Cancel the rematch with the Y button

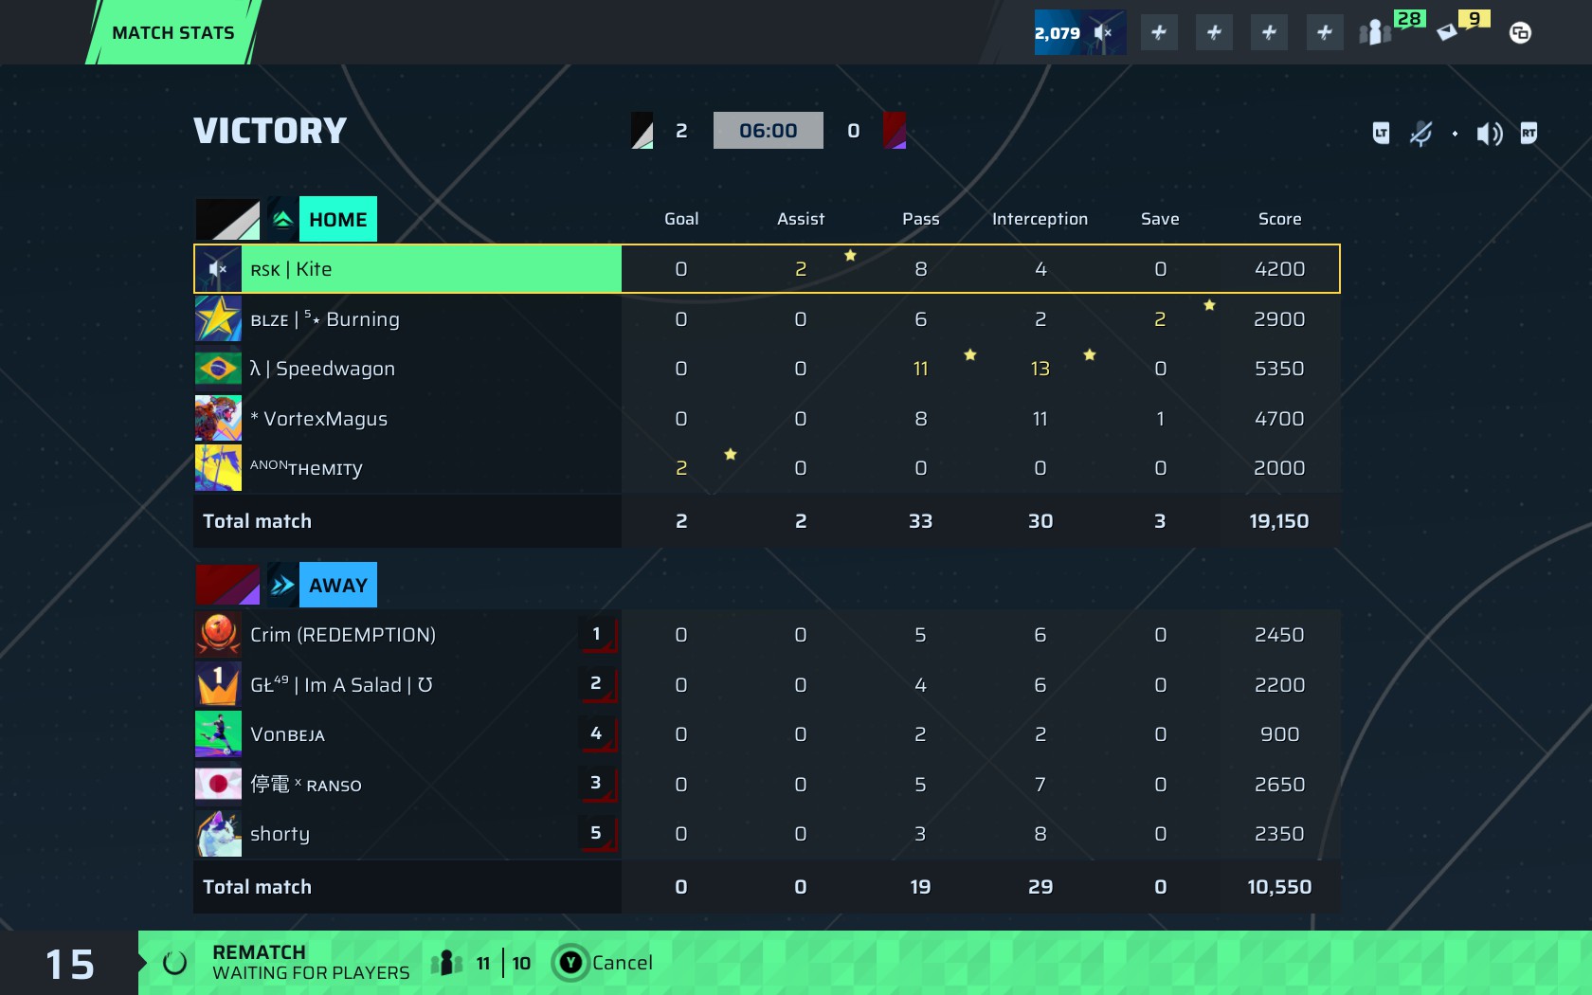coord(603,963)
